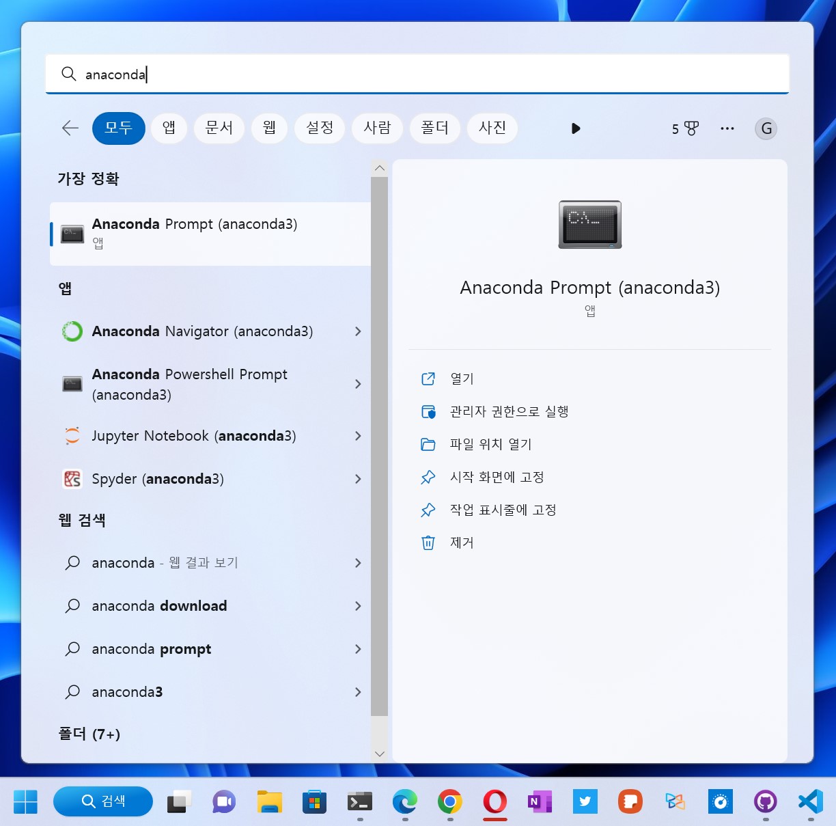The width and height of the screenshot is (836, 826).
Task: Launch Microsoft Edge from taskbar
Action: click(x=405, y=801)
